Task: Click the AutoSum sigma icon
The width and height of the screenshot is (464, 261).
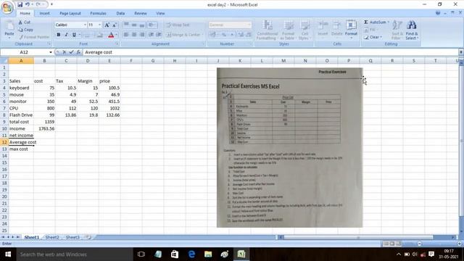Action: 366,22
